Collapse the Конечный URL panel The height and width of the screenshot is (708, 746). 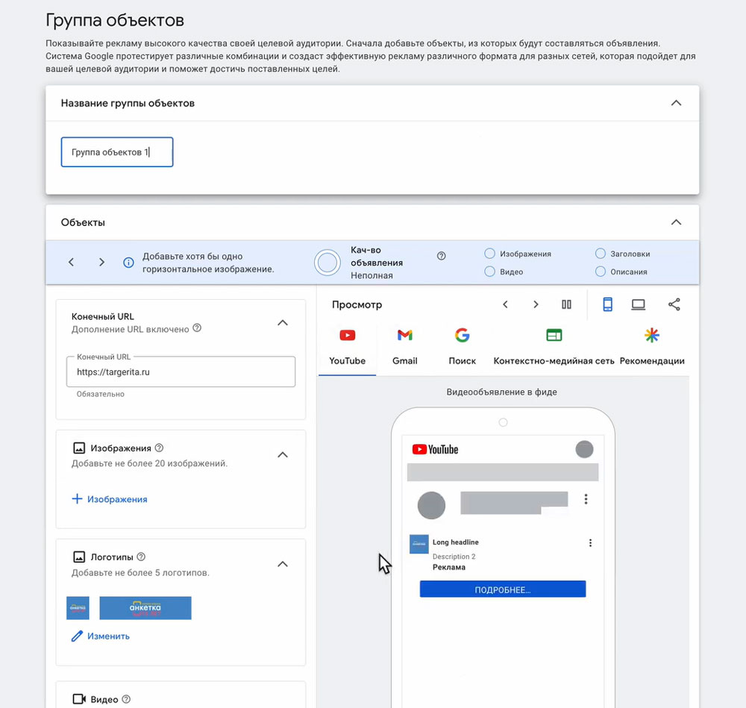click(283, 322)
